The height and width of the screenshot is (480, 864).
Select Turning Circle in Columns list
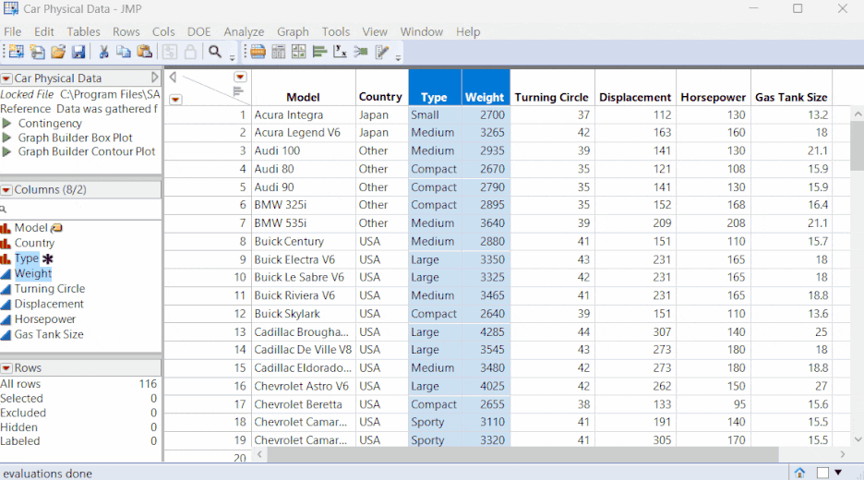coord(50,289)
